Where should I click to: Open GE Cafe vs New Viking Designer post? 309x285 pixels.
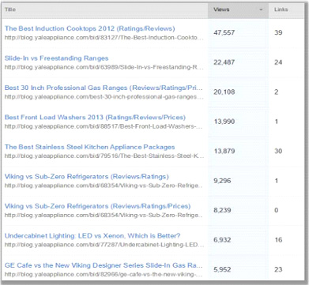tap(104, 265)
